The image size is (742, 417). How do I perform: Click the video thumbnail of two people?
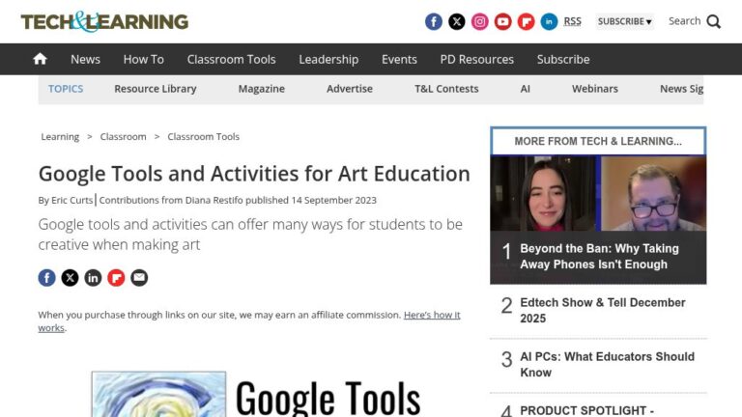coord(598,193)
